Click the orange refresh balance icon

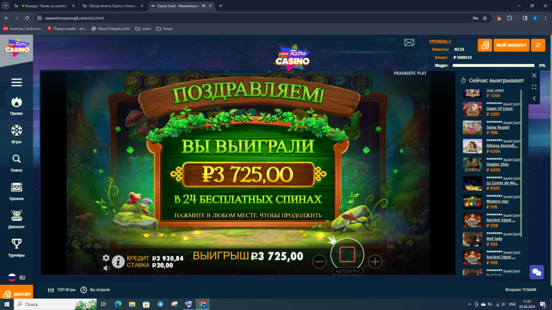538,45
